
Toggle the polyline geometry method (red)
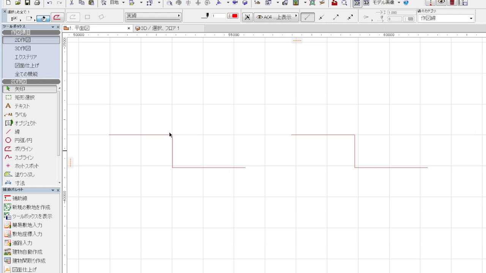[x=57, y=17]
